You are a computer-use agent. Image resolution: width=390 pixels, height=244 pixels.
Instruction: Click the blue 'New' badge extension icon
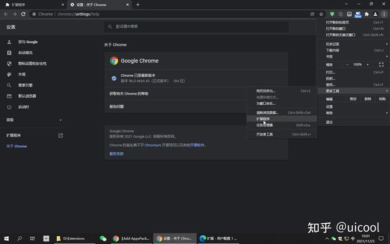click(x=358, y=14)
